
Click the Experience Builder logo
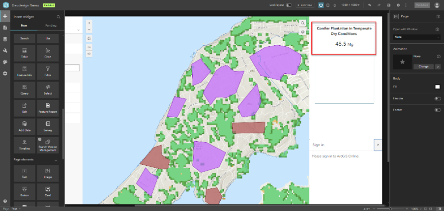pos(6,5)
